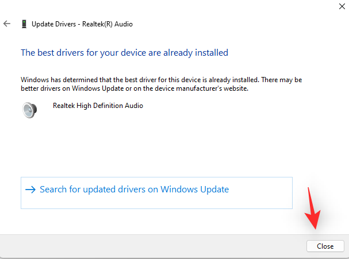Click the red annotation arrow pointing at Close
Screen dimensions: 349x259
tap(313, 210)
